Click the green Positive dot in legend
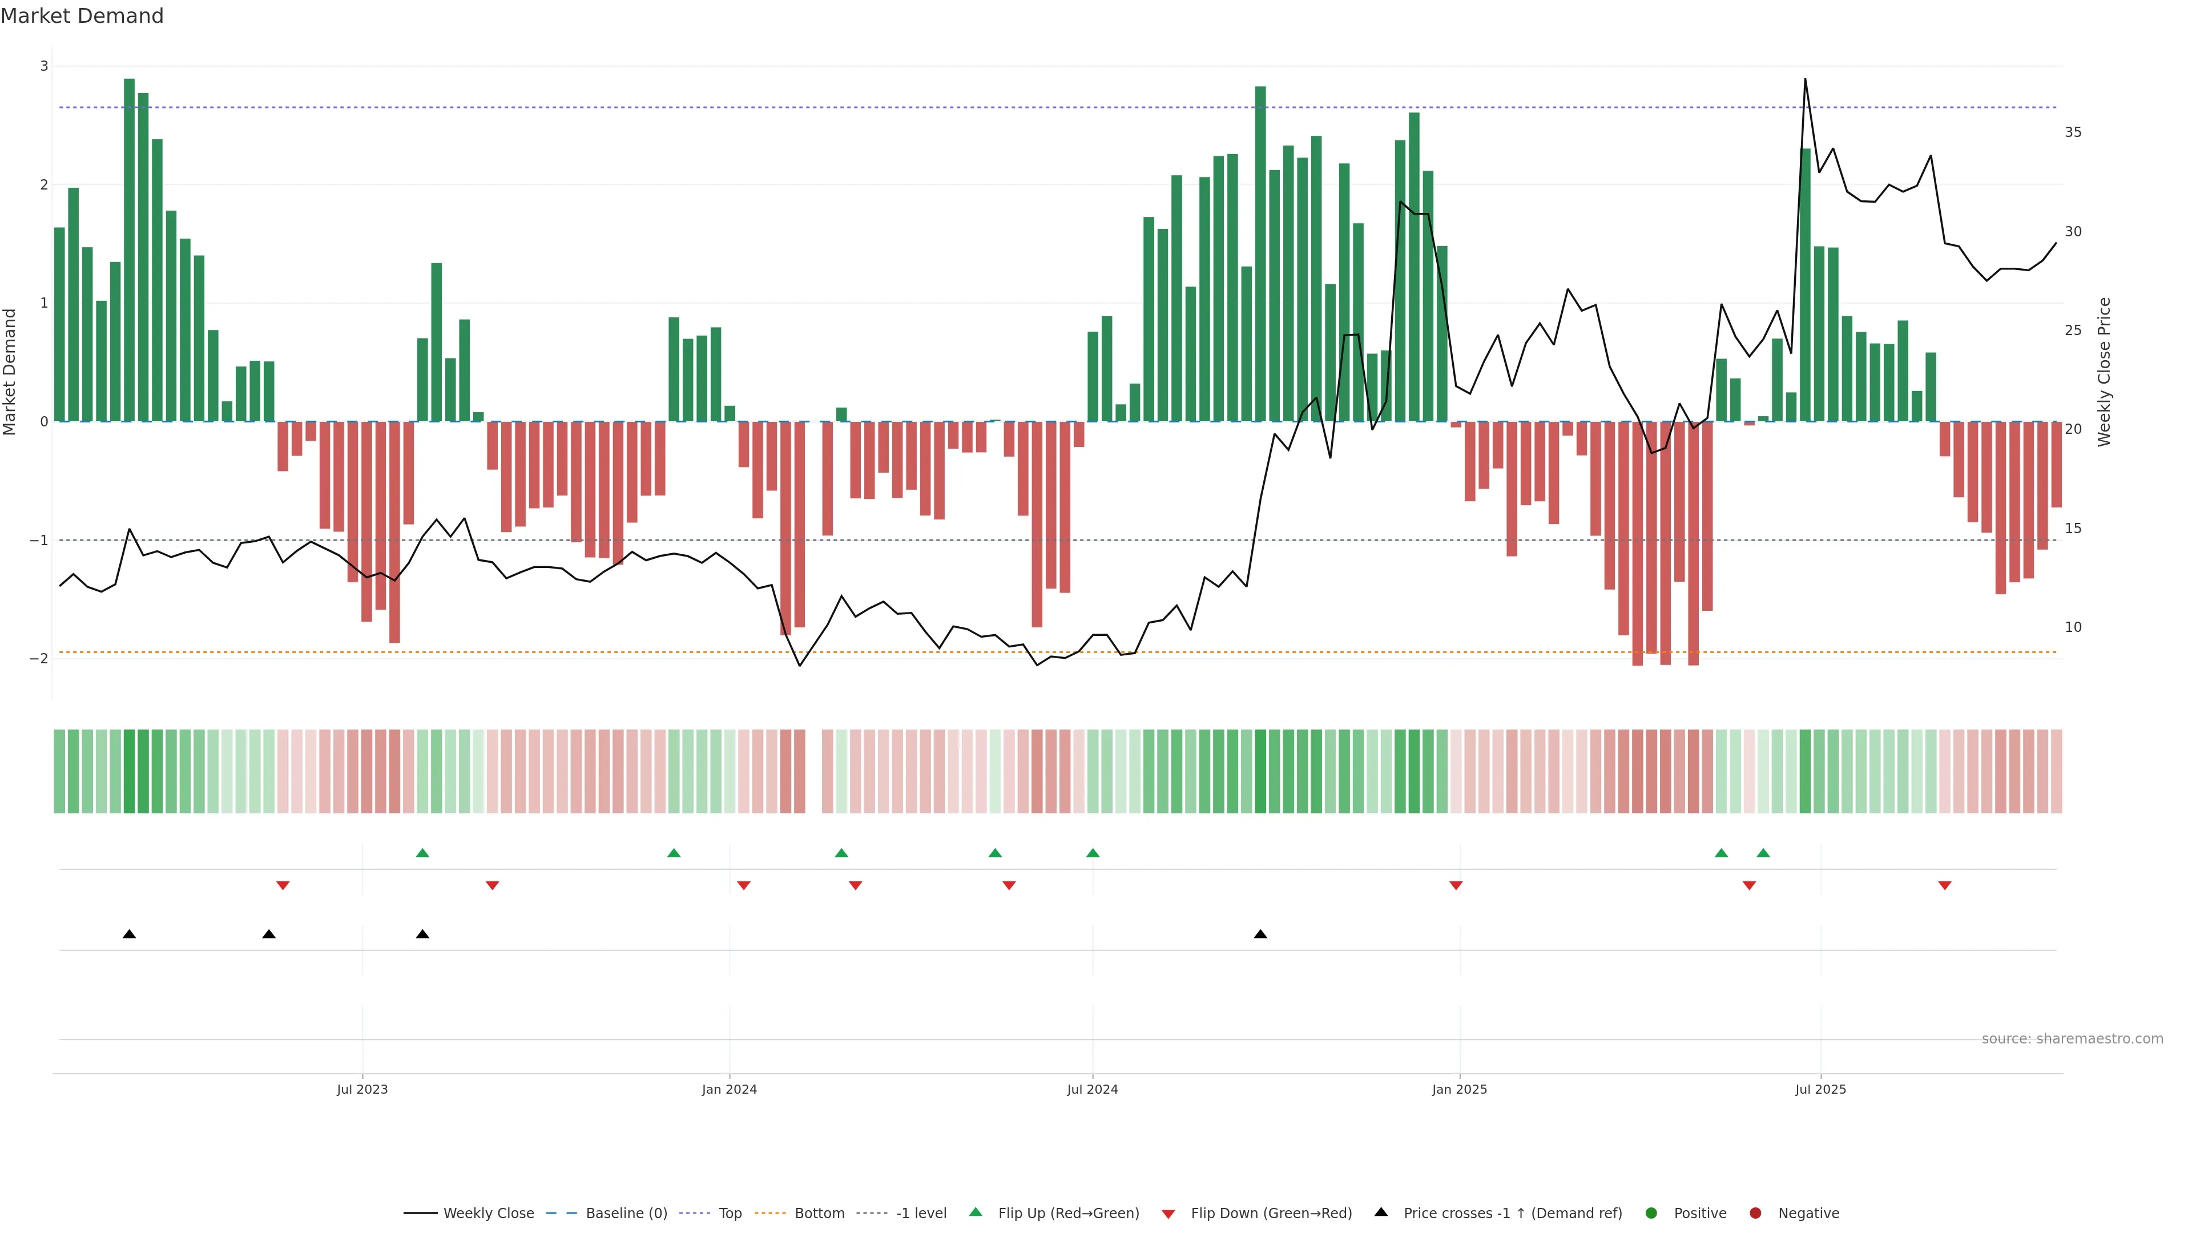Screen dimensions: 2192x1233 (x=1651, y=1214)
